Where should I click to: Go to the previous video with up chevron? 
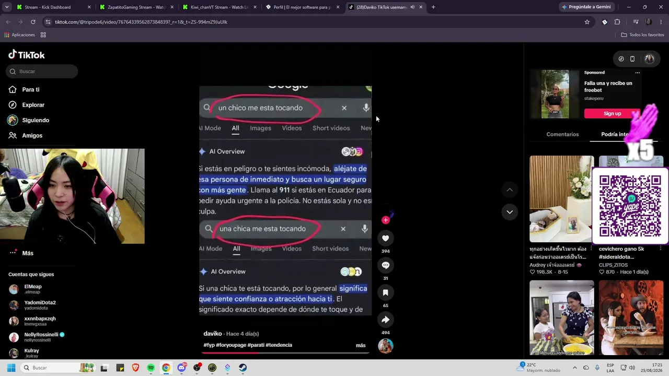coord(510,190)
